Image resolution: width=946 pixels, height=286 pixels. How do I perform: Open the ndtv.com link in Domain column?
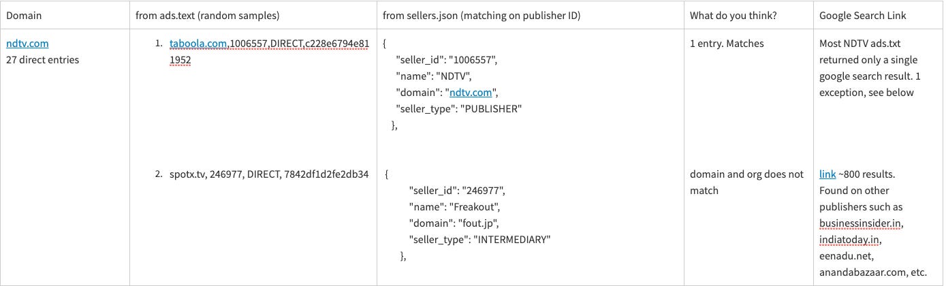[x=27, y=44]
